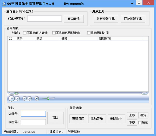Click the 到期时间 column header
The width and height of the screenshot is (156, 136).
click(x=120, y=39)
